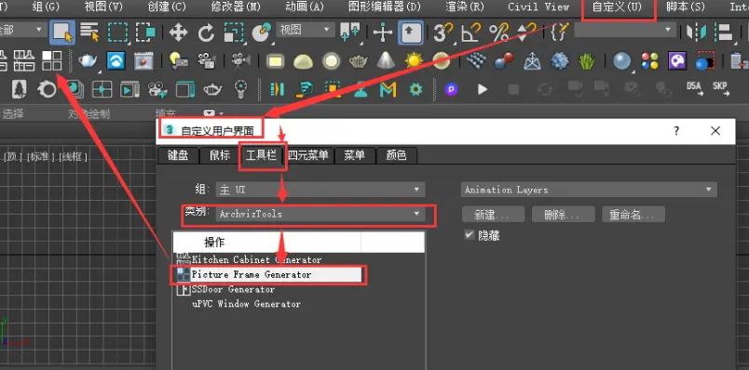749x370 pixels.
Task: Click the yellow plane light icon
Action: tap(275, 61)
